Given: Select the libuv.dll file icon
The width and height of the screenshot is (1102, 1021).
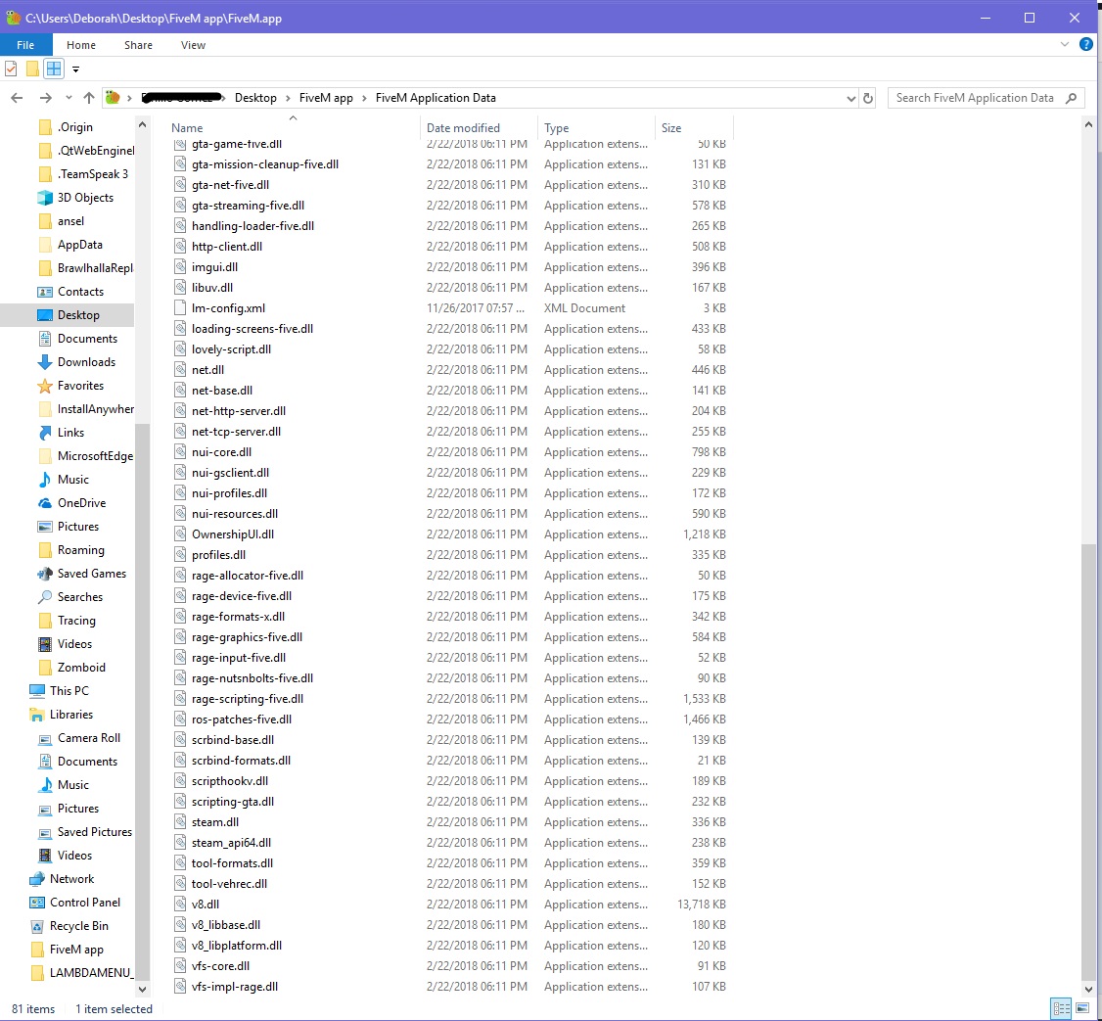Looking at the screenshot, I should pyautogui.click(x=181, y=288).
